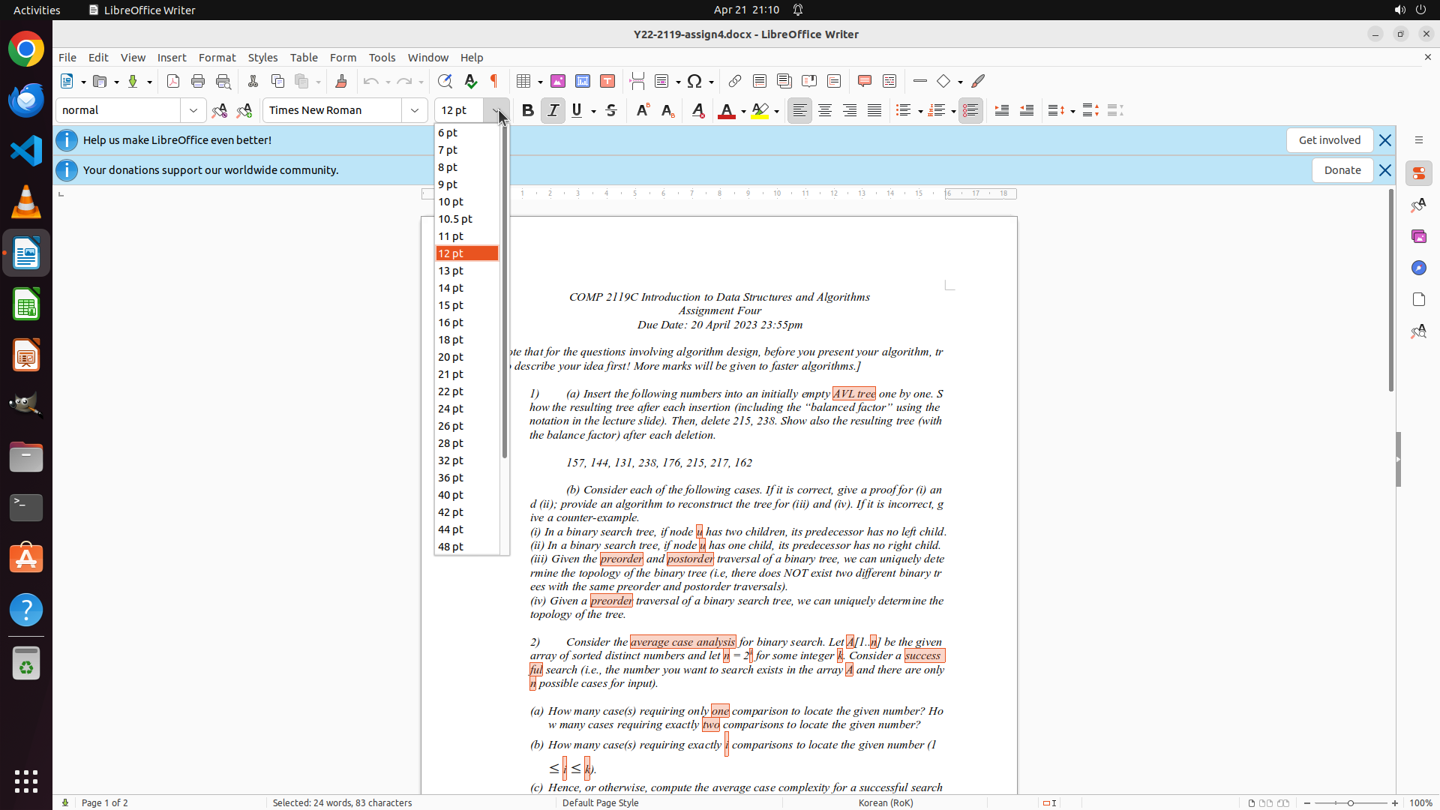Click the Export as PDF icon
Image resolution: width=1440 pixels, height=810 pixels.
click(173, 81)
